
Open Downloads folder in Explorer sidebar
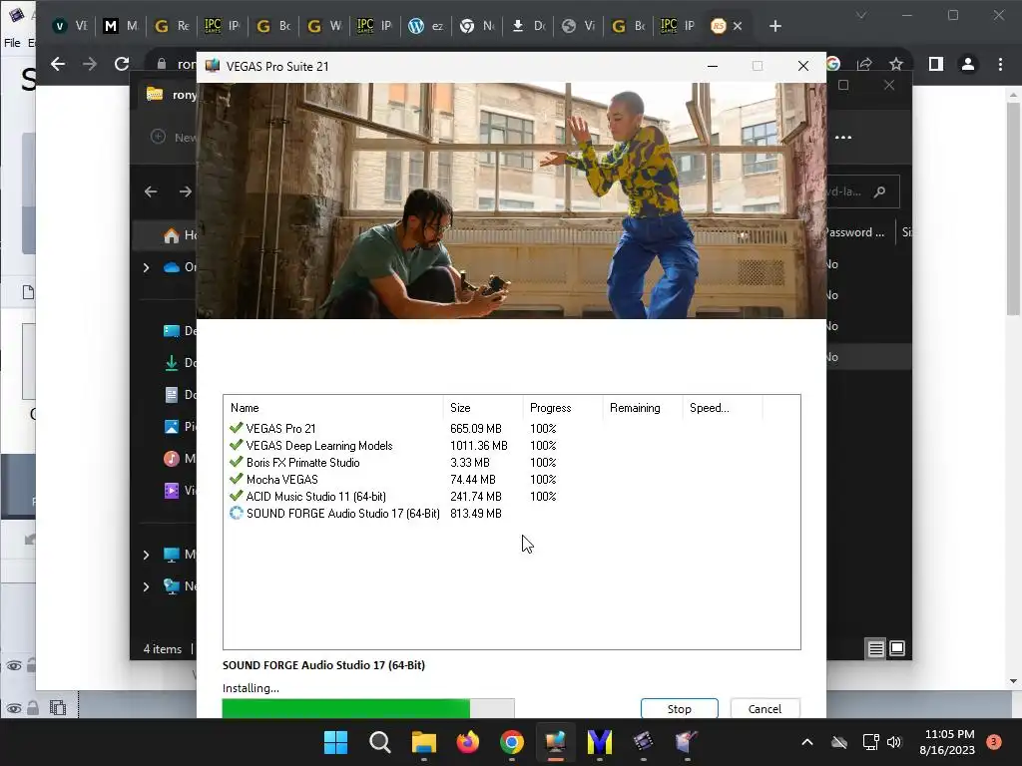click(180, 363)
